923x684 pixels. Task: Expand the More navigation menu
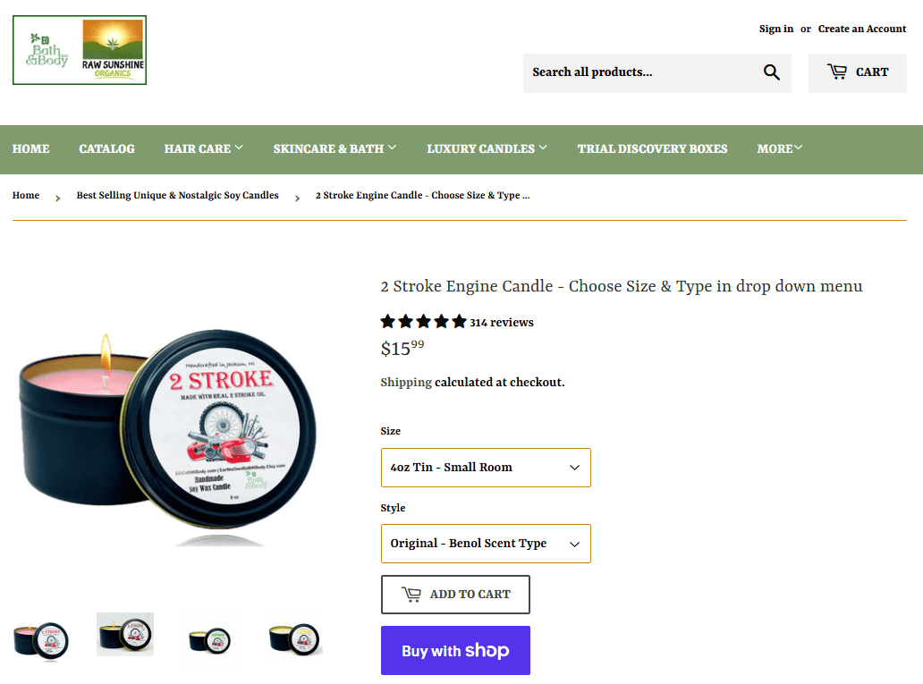[779, 149]
